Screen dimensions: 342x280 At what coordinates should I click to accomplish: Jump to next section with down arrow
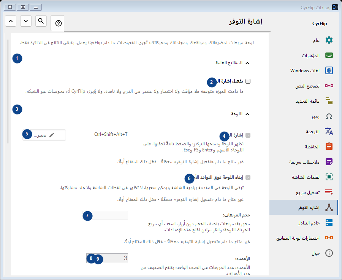click(26, 21)
